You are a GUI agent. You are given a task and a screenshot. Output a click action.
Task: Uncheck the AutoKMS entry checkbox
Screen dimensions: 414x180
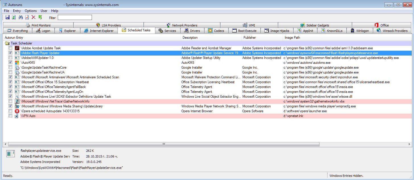click(x=11, y=63)
